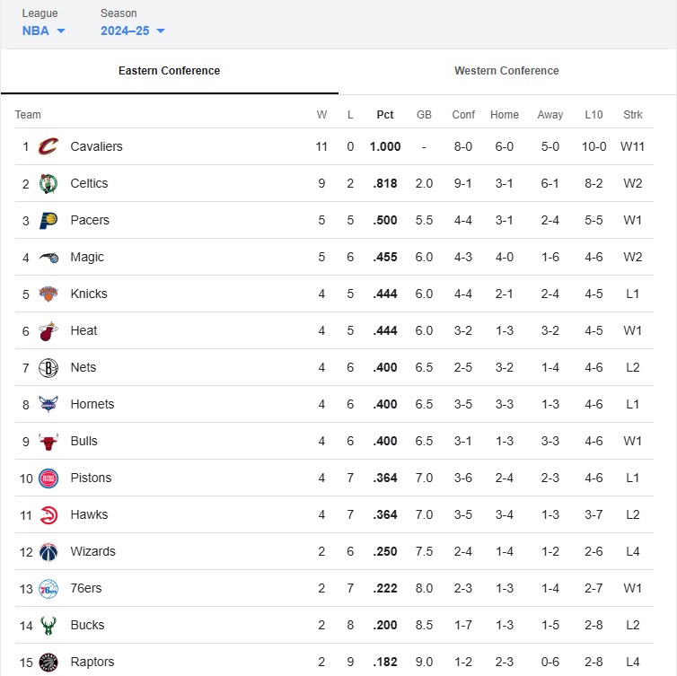Sort by the Pct column header
This screenshot has width=677, height=676.
click(x=384, y=114)
